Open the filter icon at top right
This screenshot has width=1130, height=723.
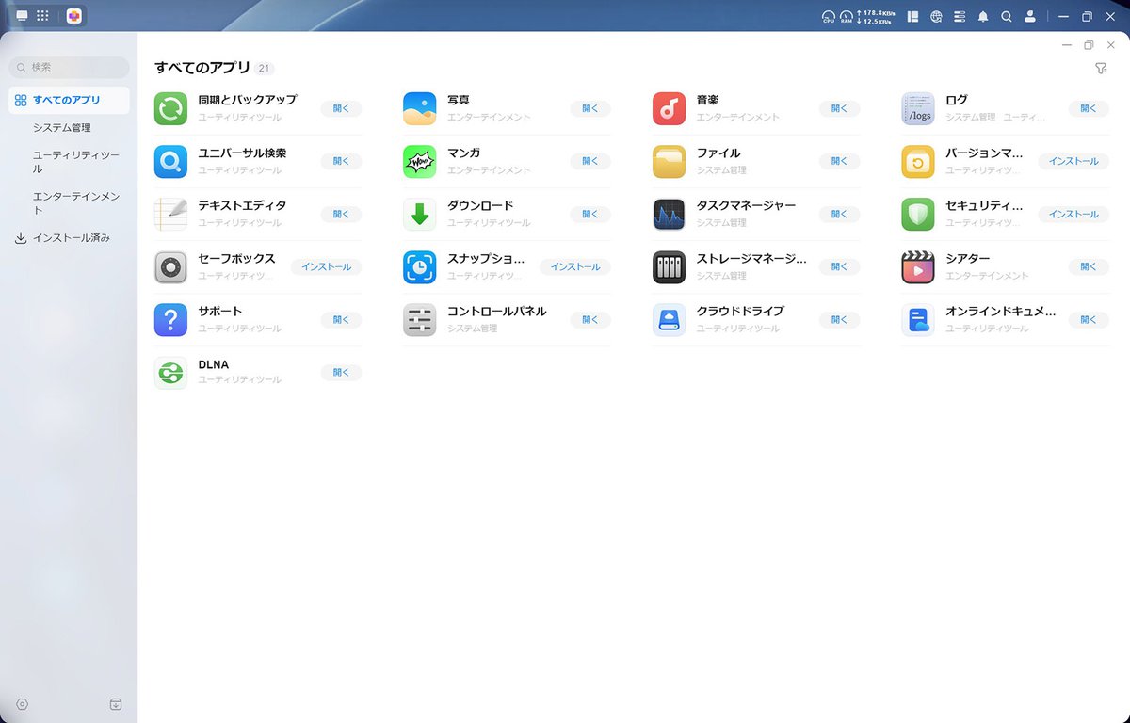1100,69
